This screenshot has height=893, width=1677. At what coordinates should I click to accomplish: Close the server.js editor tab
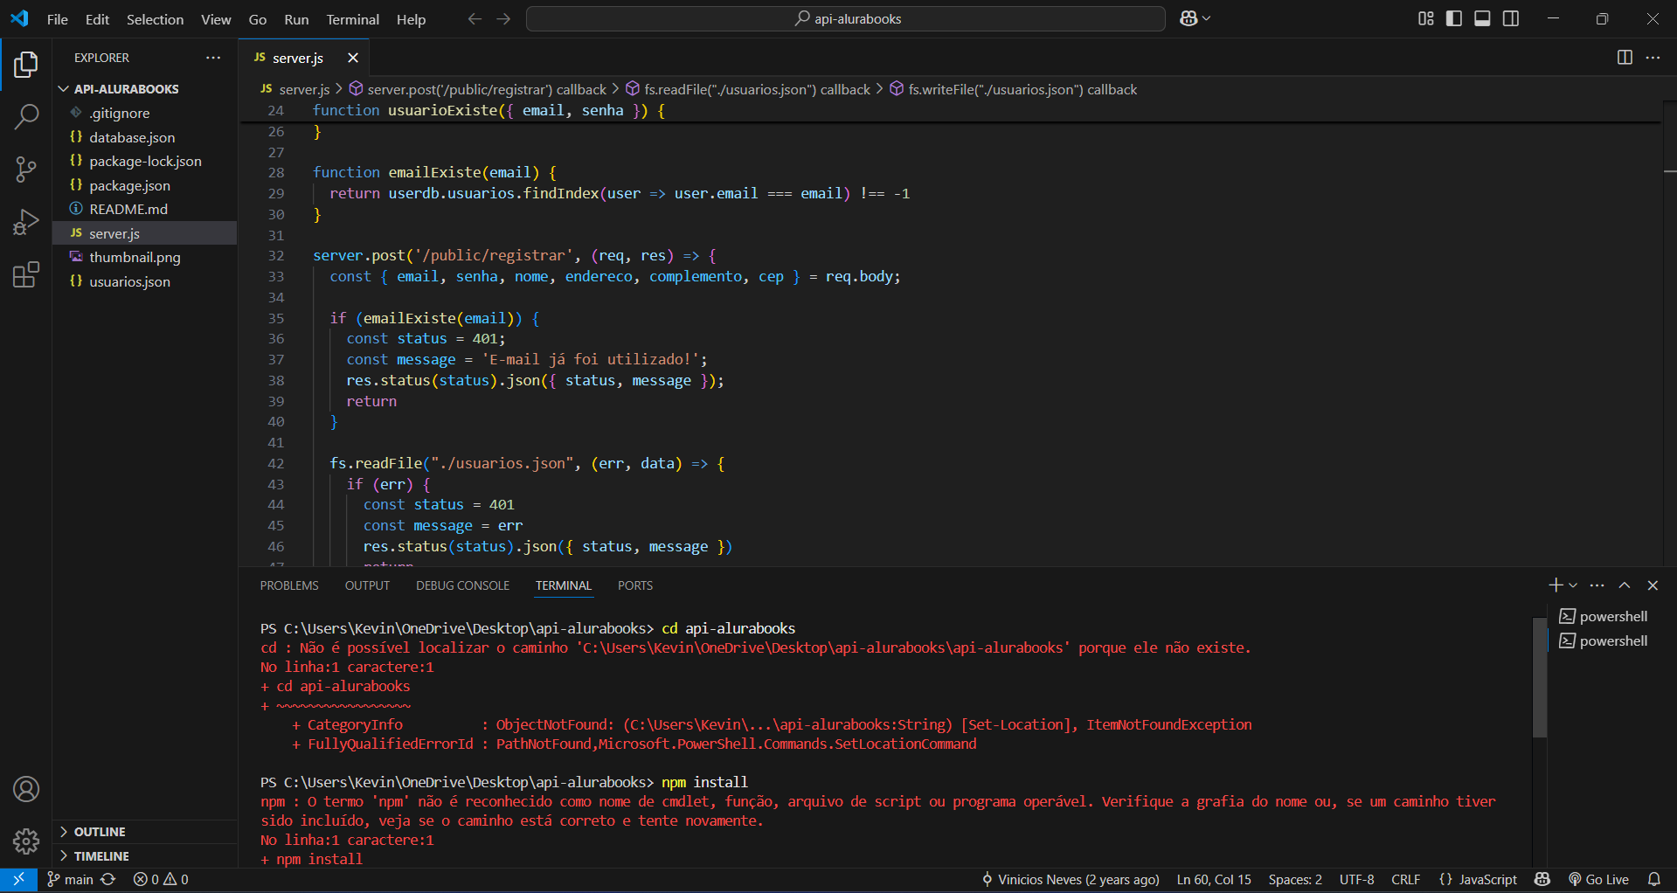(353, 58)
